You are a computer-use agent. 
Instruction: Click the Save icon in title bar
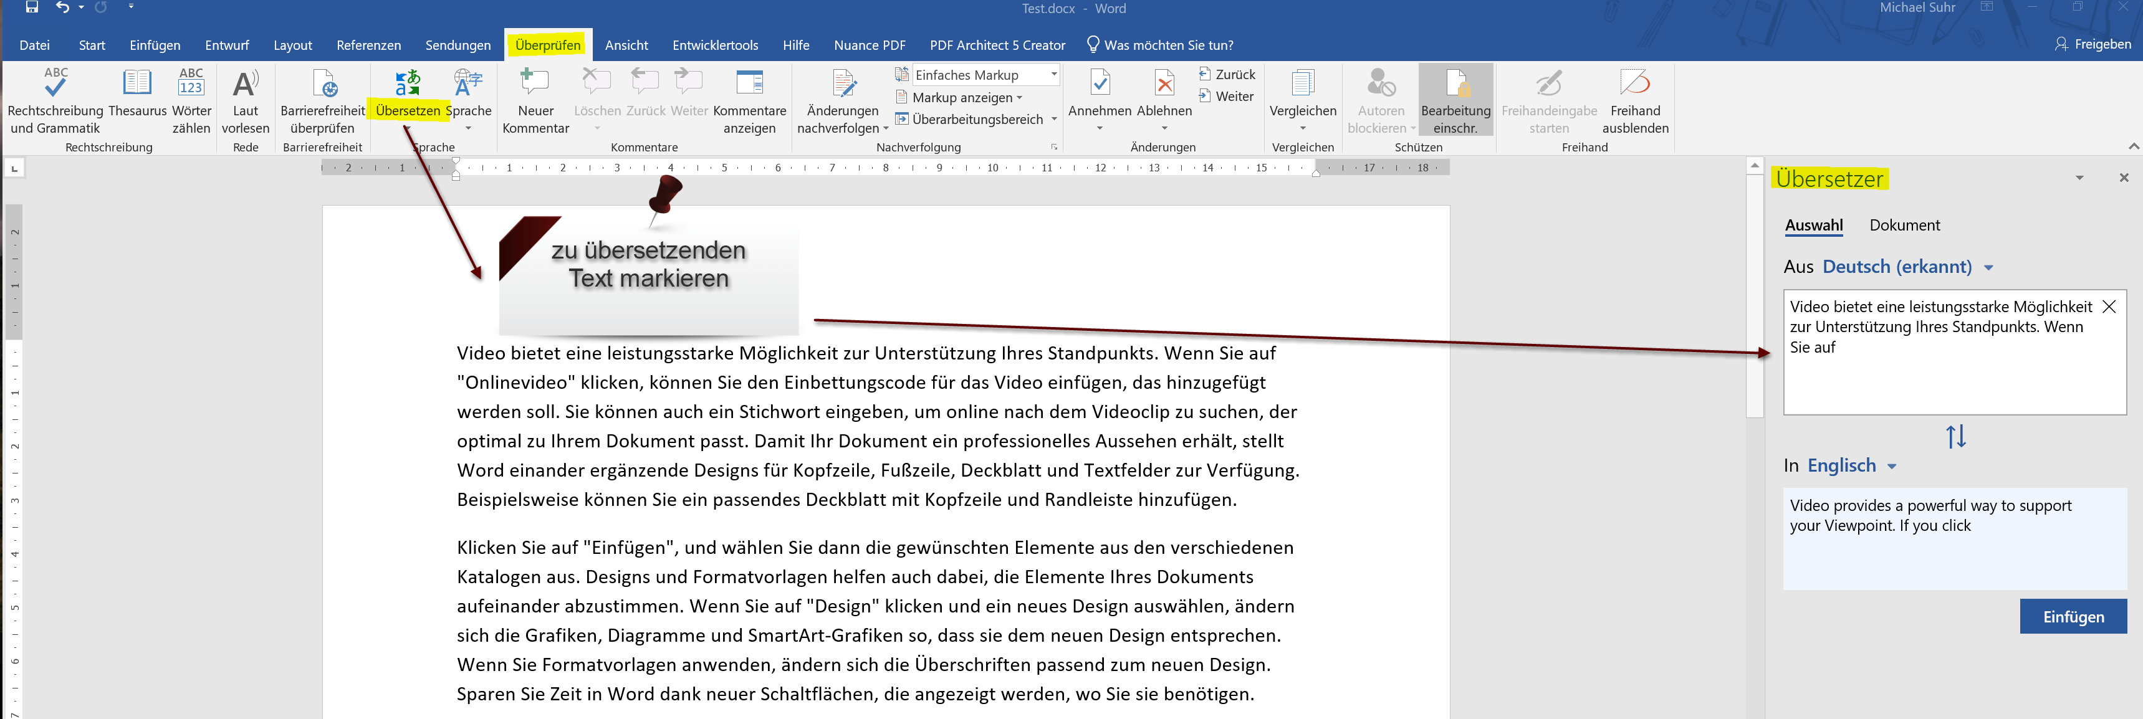point(32,7)
